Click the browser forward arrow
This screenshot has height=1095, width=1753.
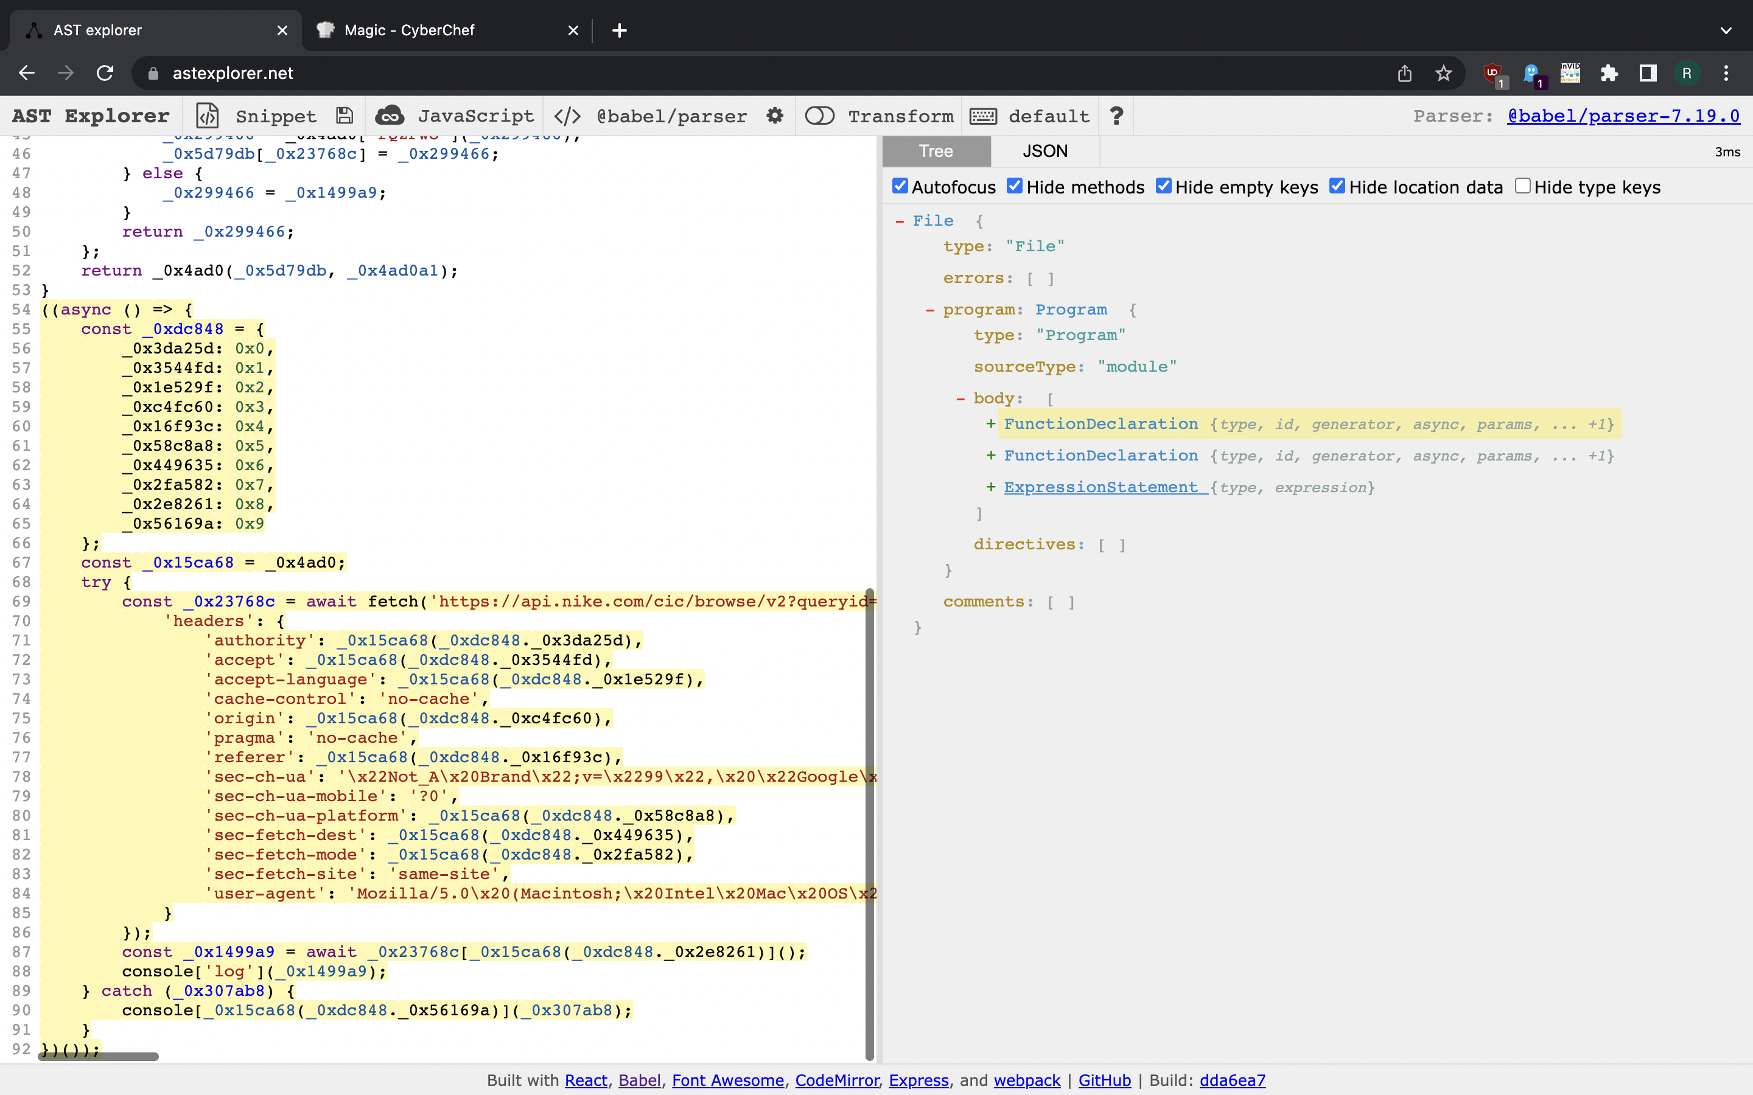[66, 73]
